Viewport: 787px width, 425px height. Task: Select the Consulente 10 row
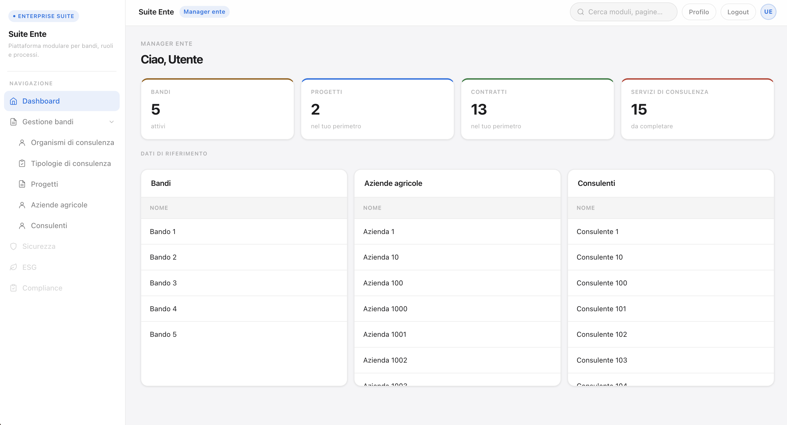pyautogui.click(x=671, y=257)
